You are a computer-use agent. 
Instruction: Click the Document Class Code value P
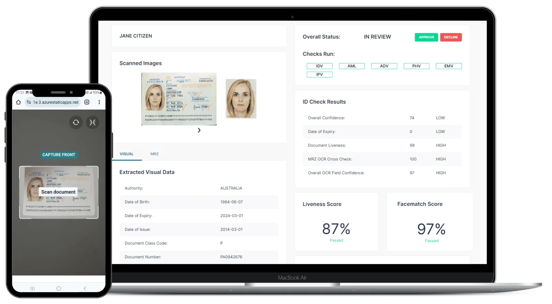pos(221,243)
